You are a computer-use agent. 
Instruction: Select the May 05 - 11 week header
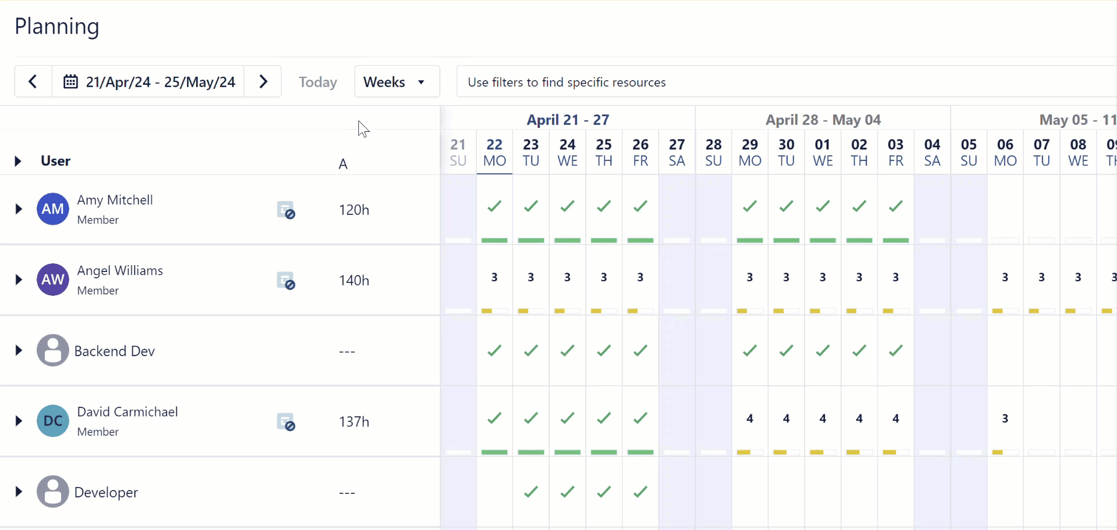tap(1076, 119)
